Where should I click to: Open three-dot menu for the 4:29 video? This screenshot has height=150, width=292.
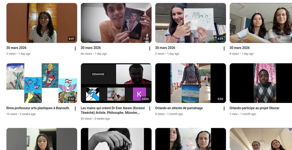point(224,48)
